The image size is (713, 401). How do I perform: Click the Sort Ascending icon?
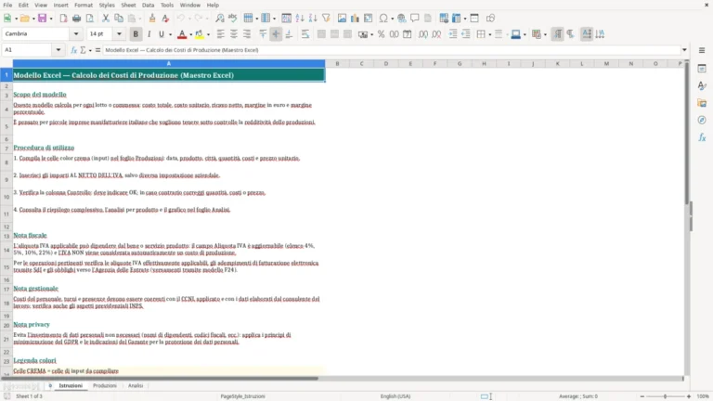point(300,19)
